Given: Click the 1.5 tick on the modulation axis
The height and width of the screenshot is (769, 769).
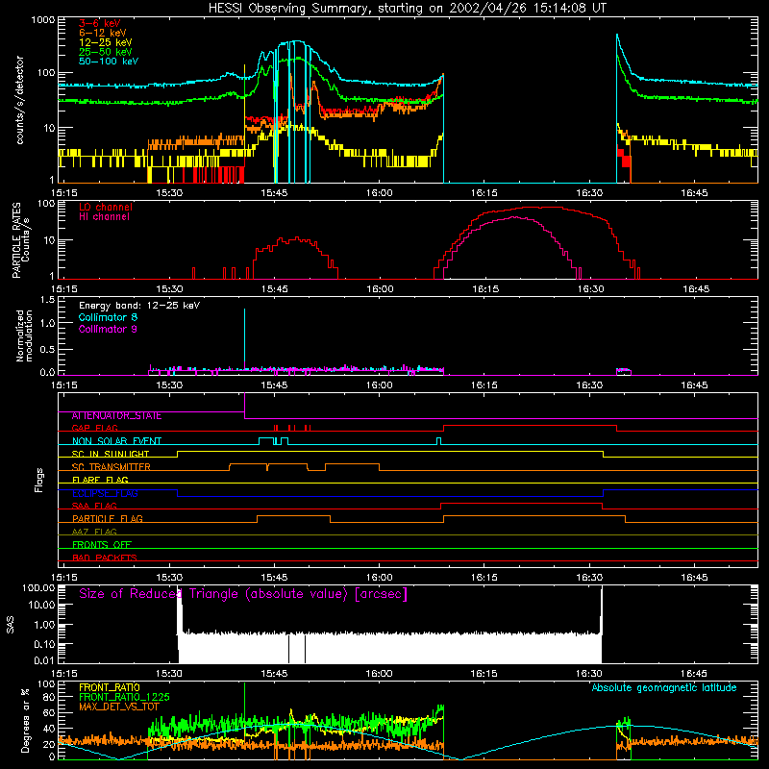Looking at the screenshot, I should coord(47,300).
